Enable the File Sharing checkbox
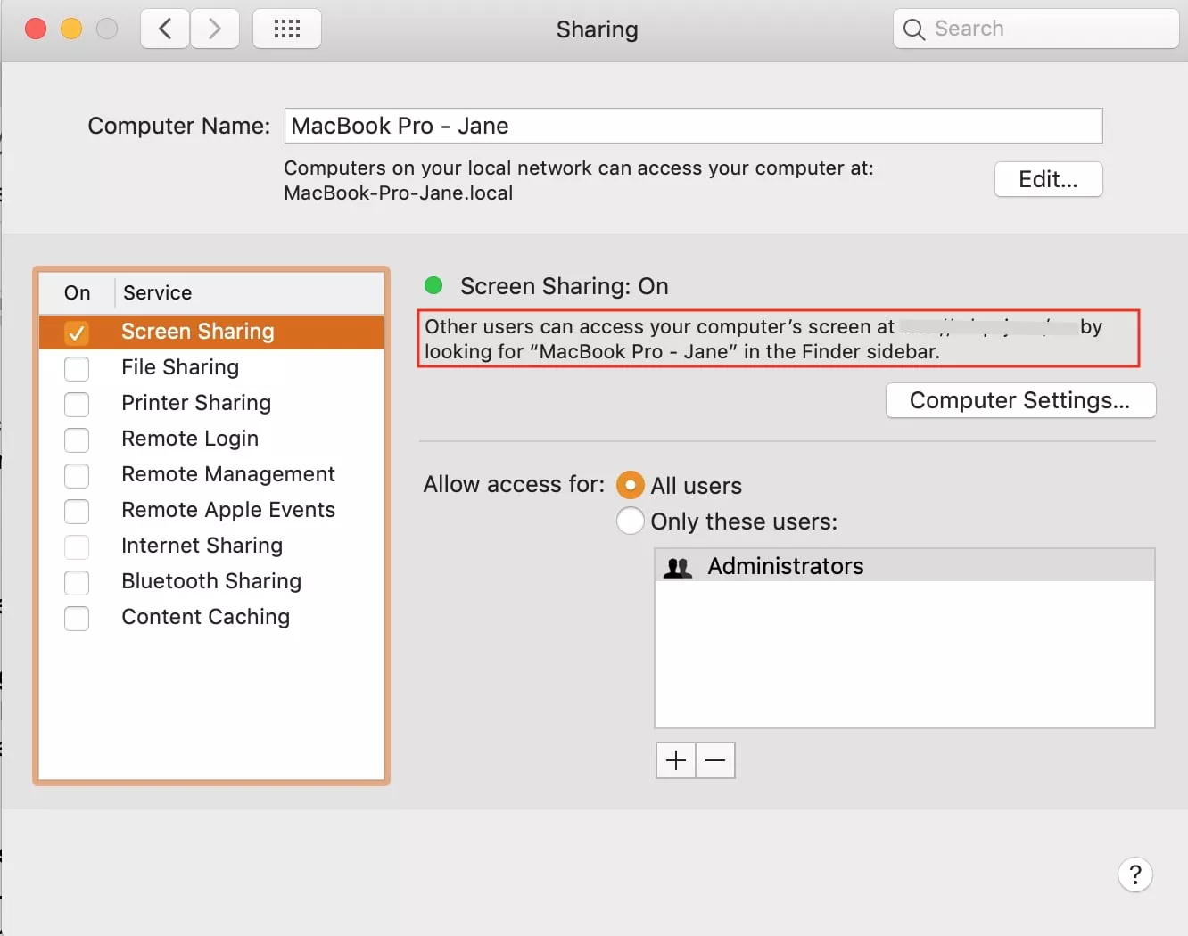 77,368
